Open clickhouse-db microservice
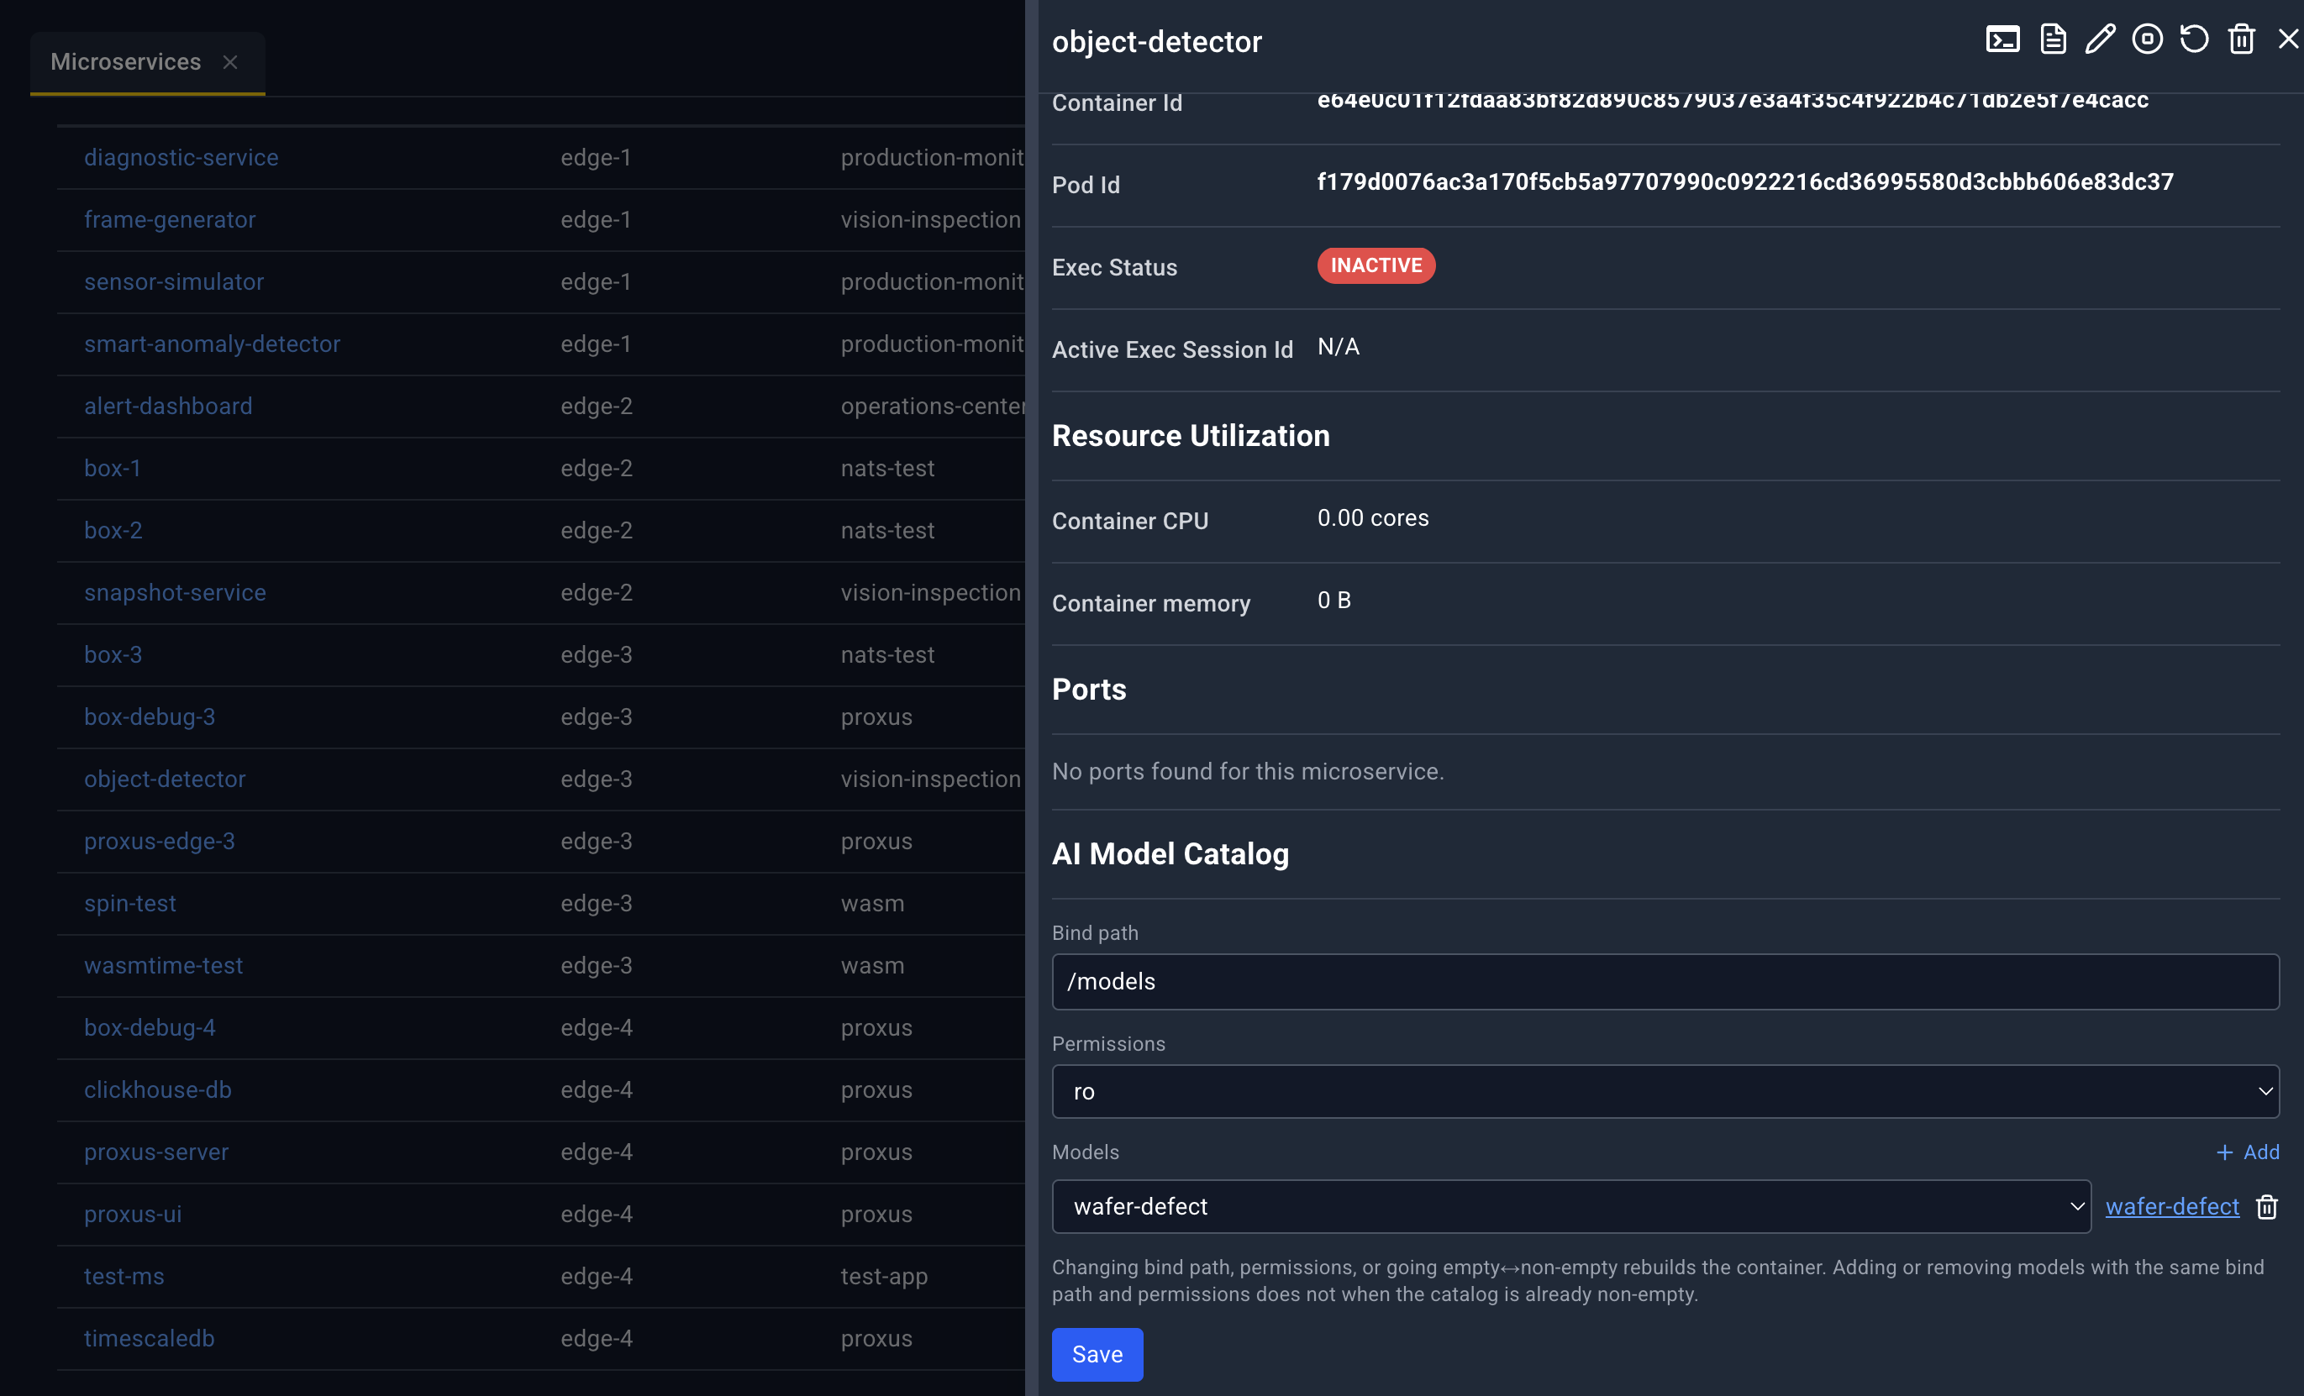 158,1089
